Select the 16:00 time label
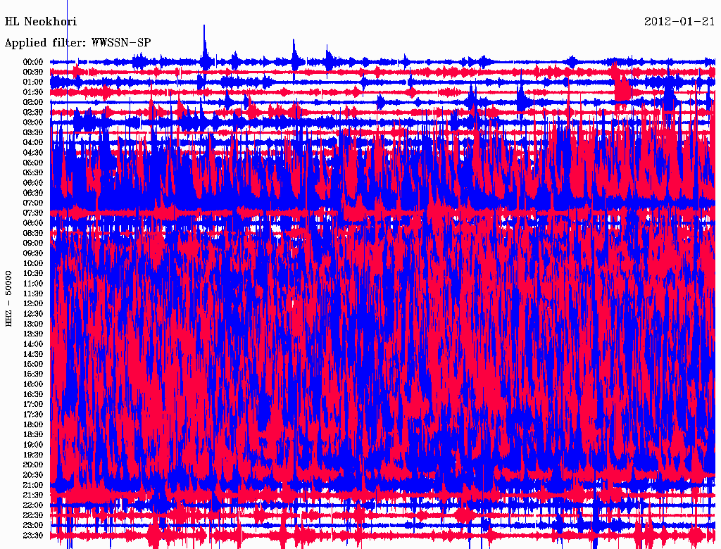Image resolution: width=721 pixels, height=549 pixels. [33, 384]
